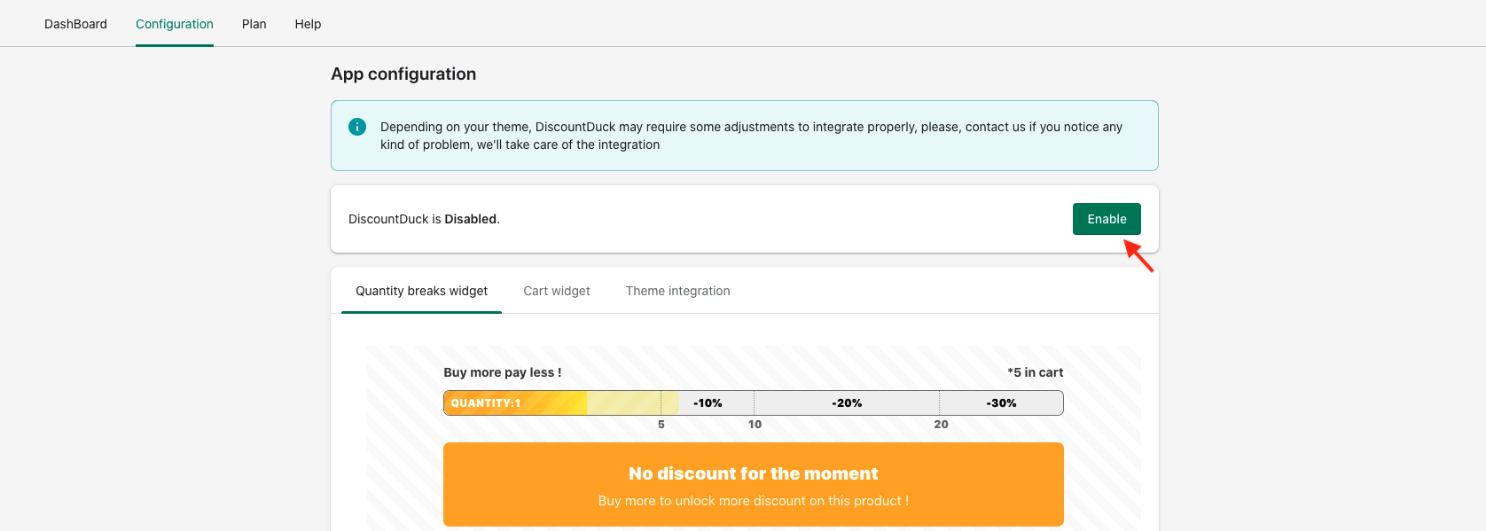Screen dimensions: 1486x531
Task: Enable DiscountDuck with the green button
Action: point(1107,219)
